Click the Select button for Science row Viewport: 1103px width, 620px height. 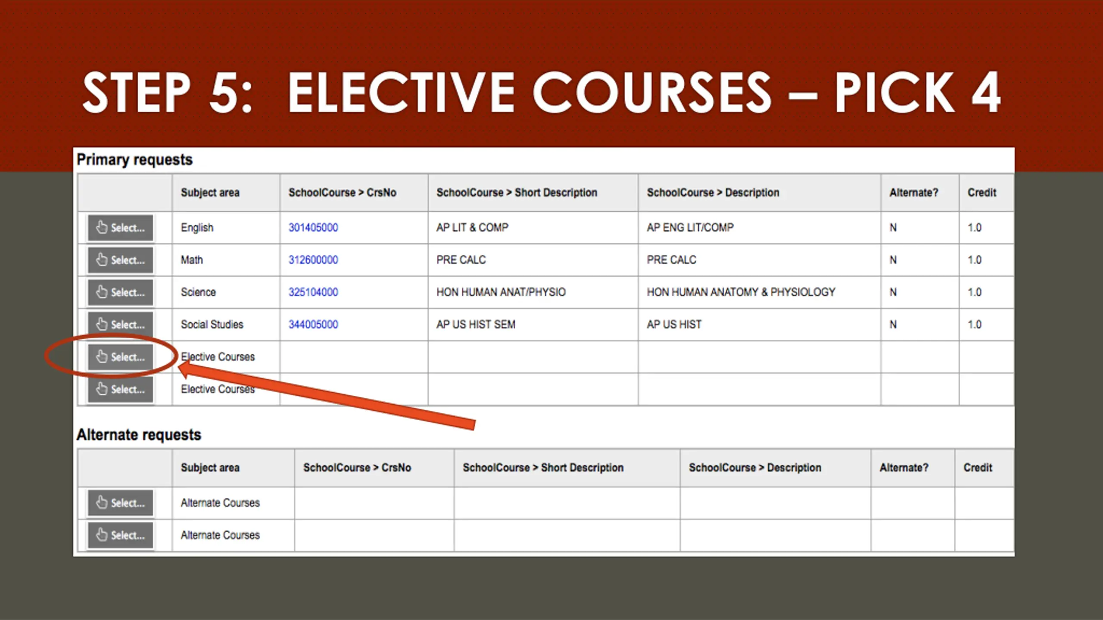point(120,292)
